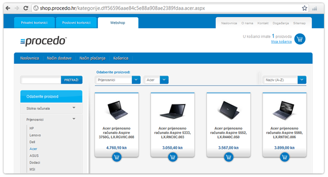Click the procedo logo
The width and height of the screenshot is (328, 177).
tap(43, 41)
